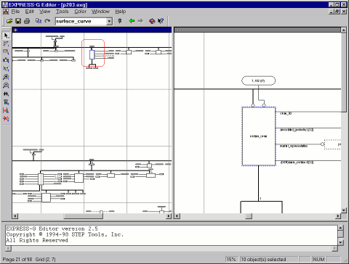Select the tool below the entity box tool

click(x=6, y=60)
